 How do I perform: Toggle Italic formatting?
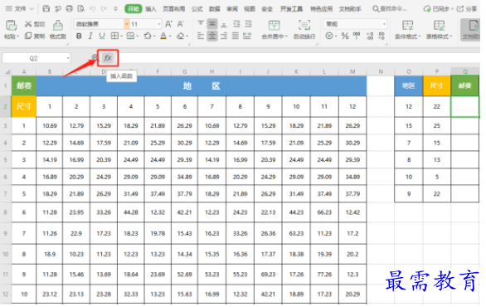[90, 36]
